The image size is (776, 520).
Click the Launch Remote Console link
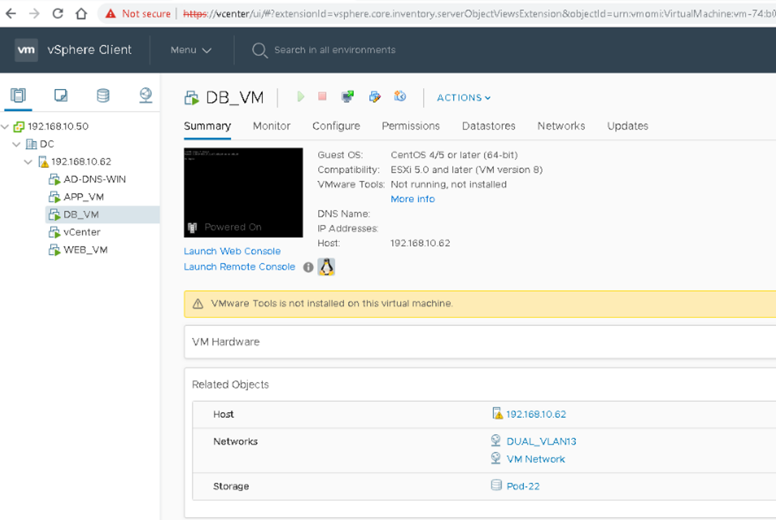tap(240, 266)
